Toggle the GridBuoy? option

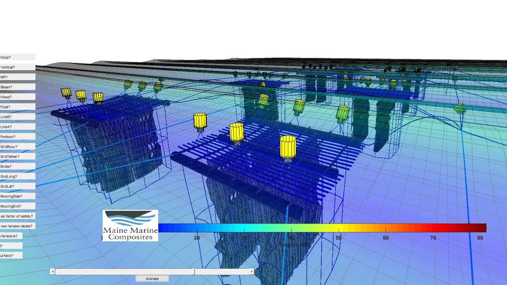[x=17, y=146]
